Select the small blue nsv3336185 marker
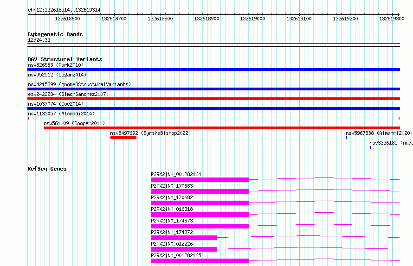Screen dimensions: 413x266 370,147
